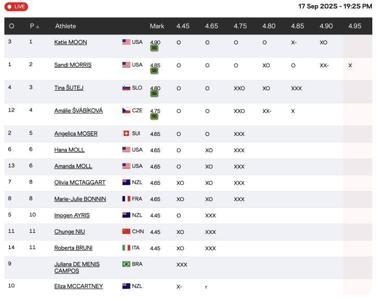
Task: Open Katie MOON's athlete profile link
Action: pos(70,42)
